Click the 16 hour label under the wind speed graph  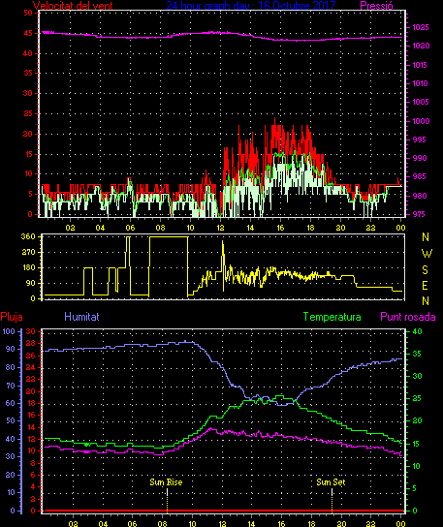click(280, 228)
